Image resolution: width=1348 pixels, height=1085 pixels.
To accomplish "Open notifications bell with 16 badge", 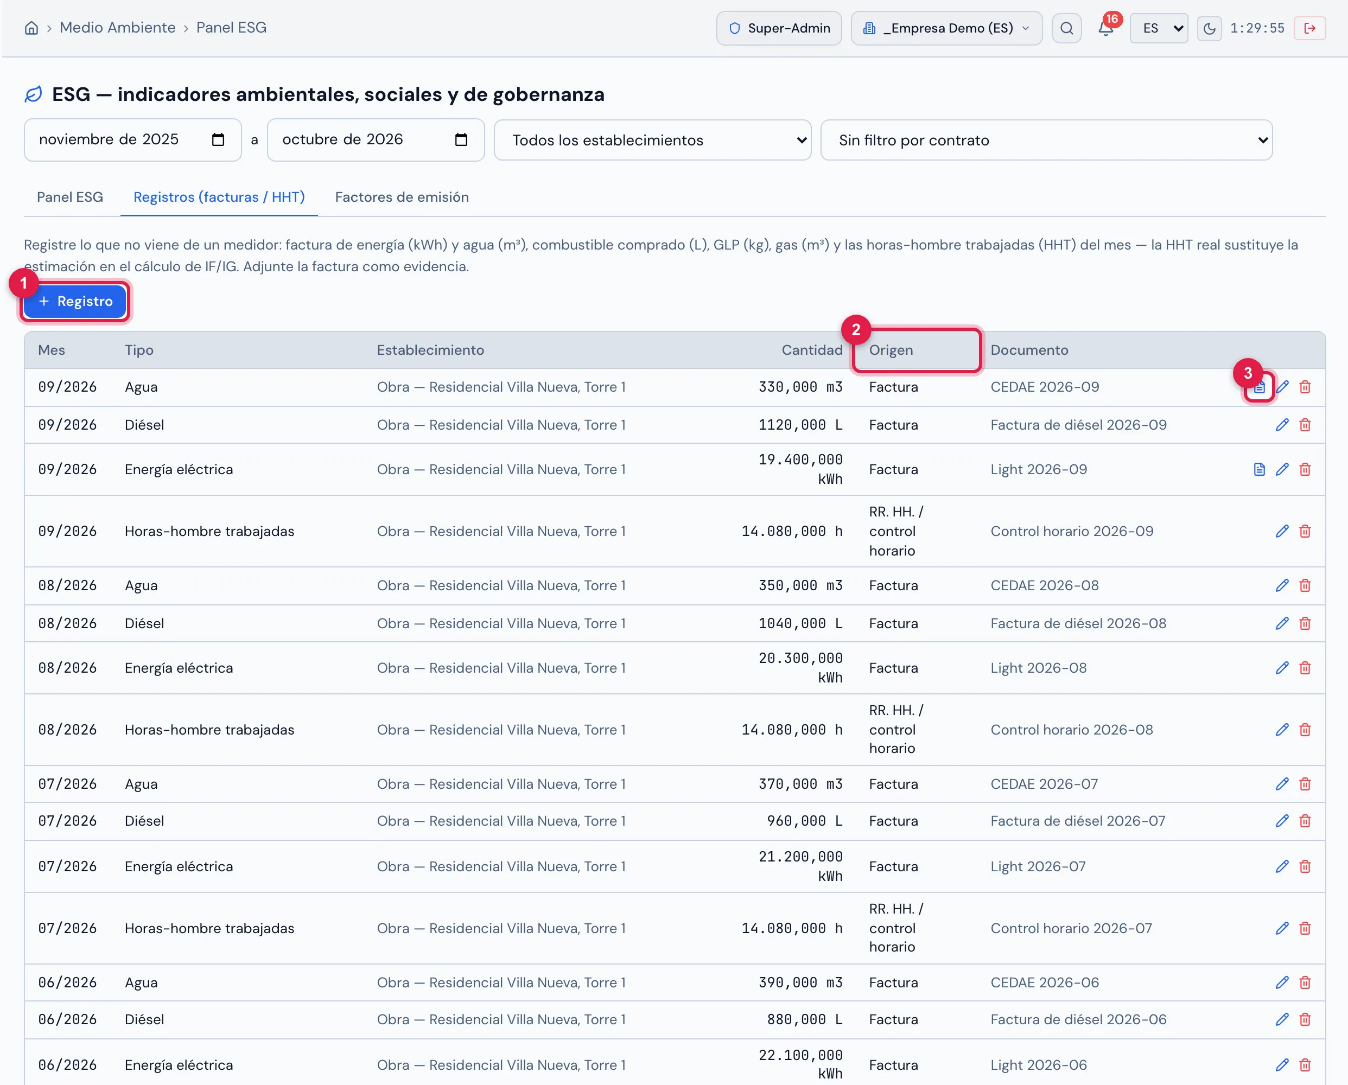I will point(1105,28).
